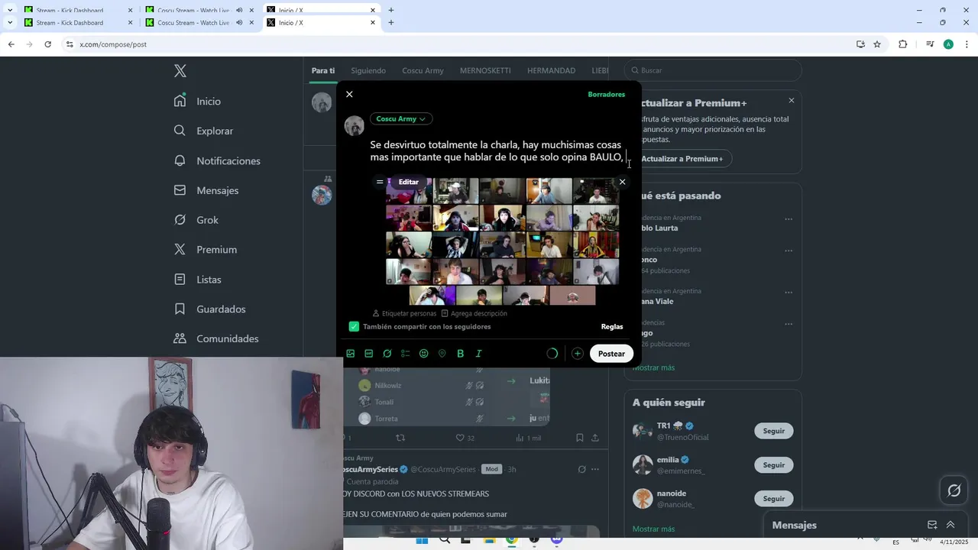Open Premium in the sidebar
Viewport: 978px width, 550px height.
tap(205, 250)
